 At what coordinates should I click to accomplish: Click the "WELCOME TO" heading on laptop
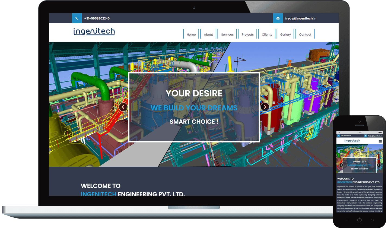[x=101, y=186]
